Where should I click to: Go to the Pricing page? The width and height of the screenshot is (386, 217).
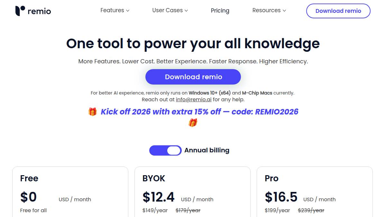(220, 11)
